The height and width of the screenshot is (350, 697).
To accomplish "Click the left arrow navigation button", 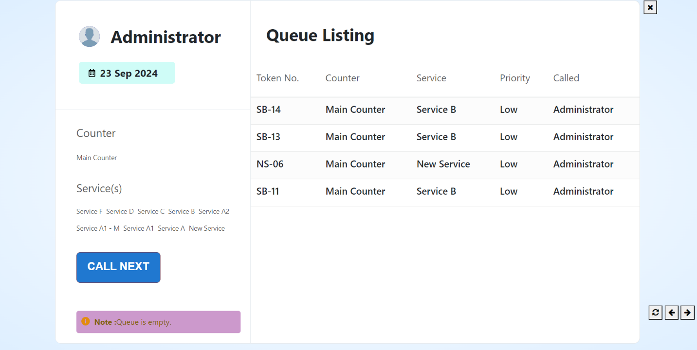I will (x=671, y=313).
